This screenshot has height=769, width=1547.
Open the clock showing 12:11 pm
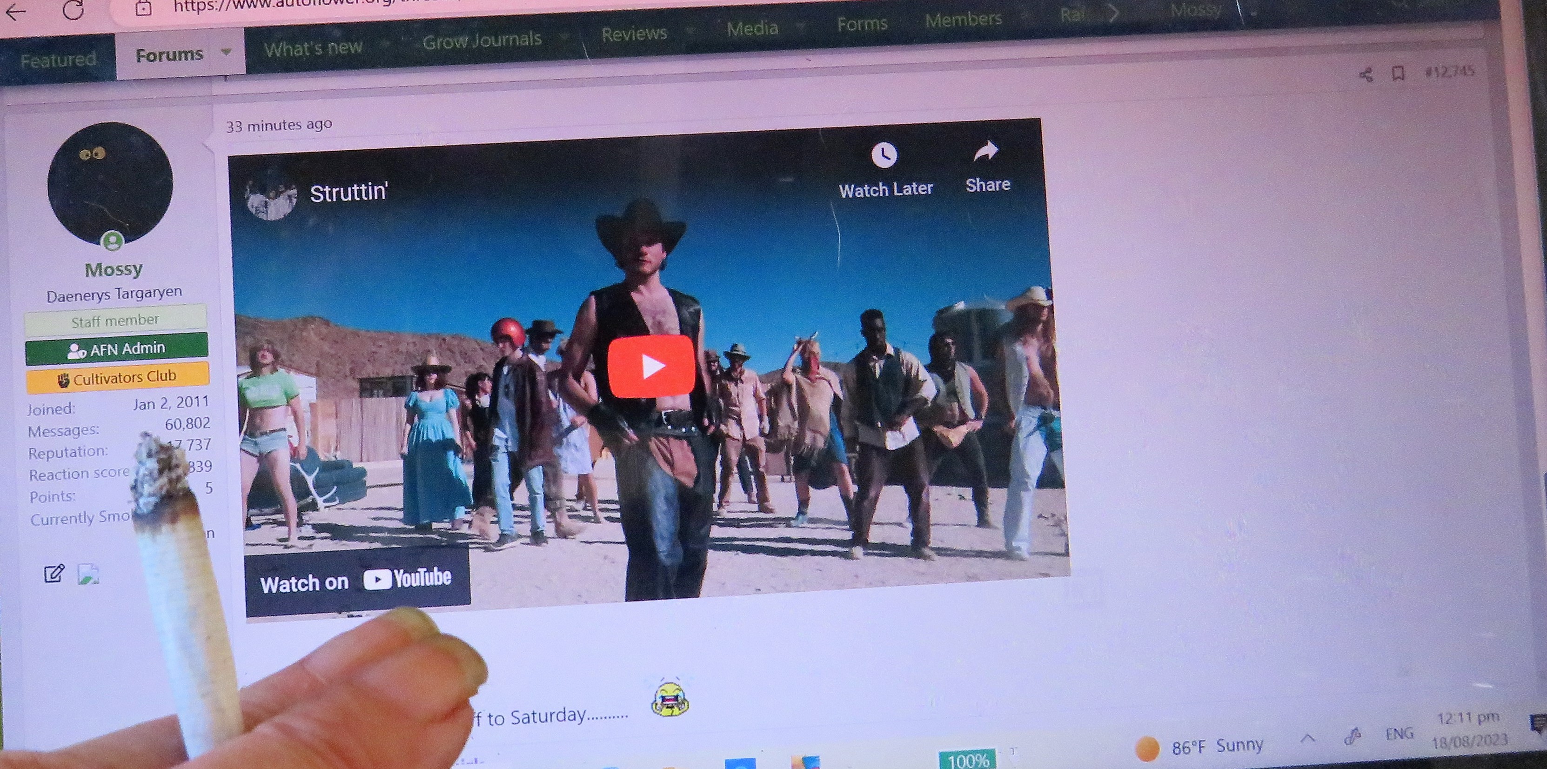click(1469, 729)
